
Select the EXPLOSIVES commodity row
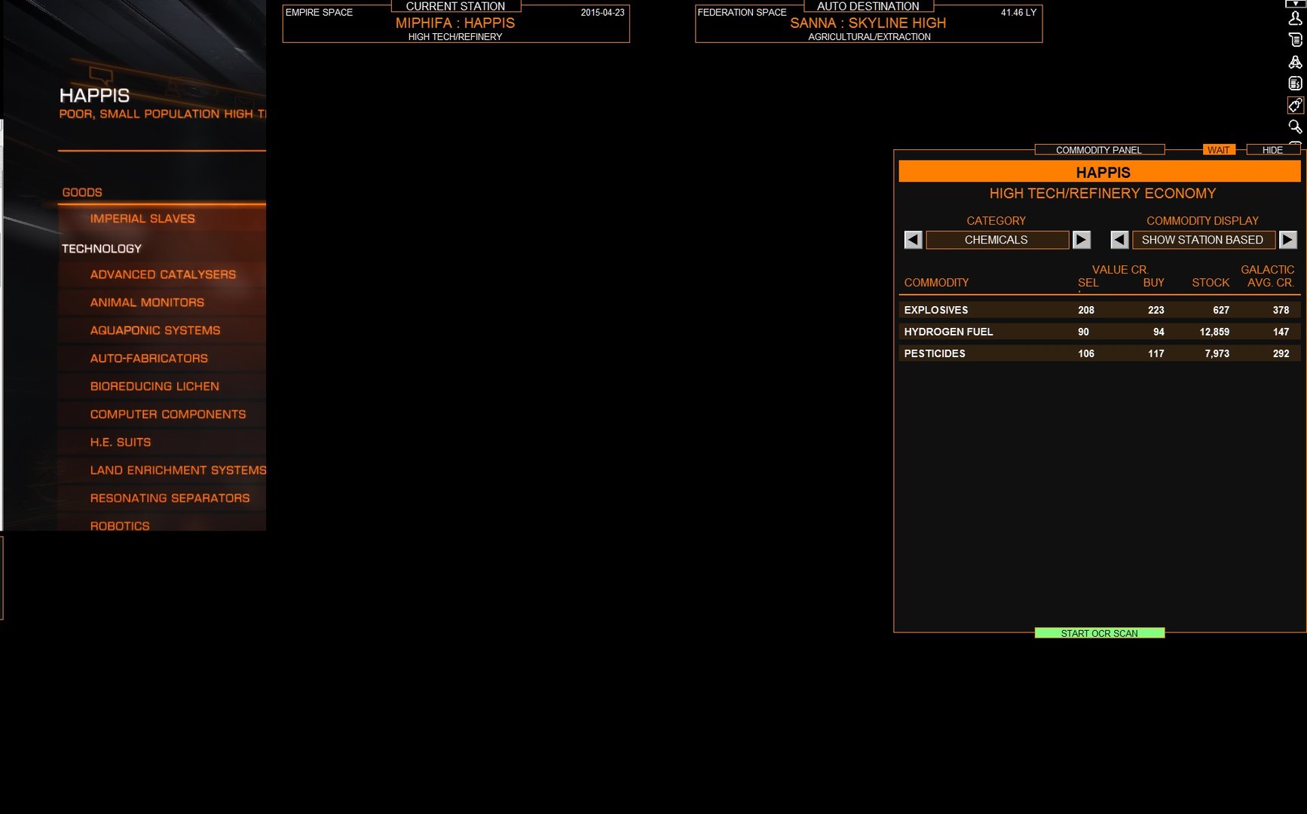point(1099,310)
